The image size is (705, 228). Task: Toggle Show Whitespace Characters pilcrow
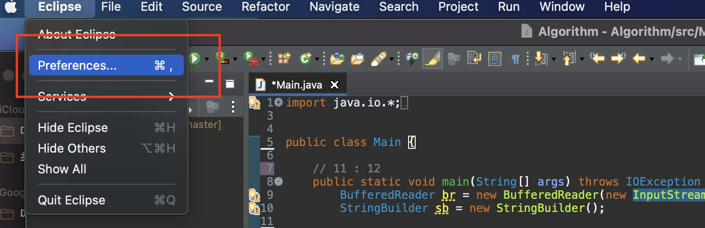tap(516, 59)
